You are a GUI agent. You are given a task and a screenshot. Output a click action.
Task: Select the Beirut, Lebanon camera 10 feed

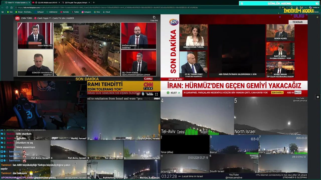click(142, 169)
